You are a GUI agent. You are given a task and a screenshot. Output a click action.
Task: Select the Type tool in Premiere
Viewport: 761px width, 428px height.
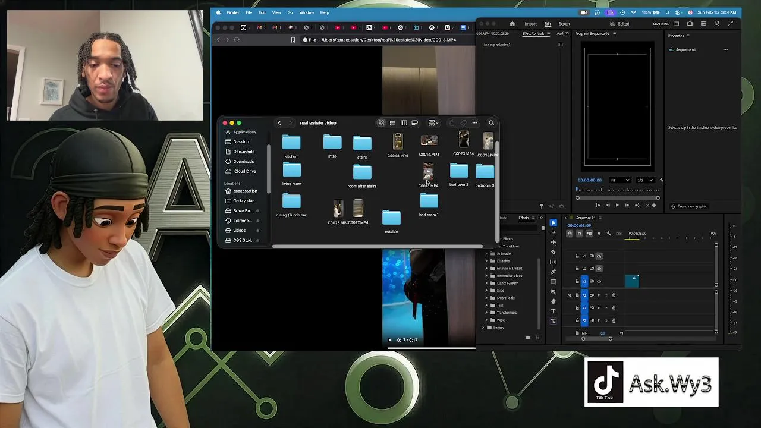tap(554, 311)
